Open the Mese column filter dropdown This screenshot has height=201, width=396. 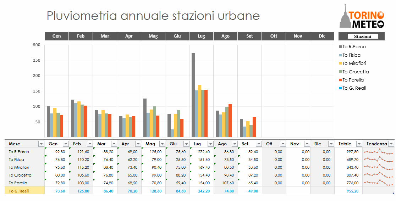click(42, 144)
